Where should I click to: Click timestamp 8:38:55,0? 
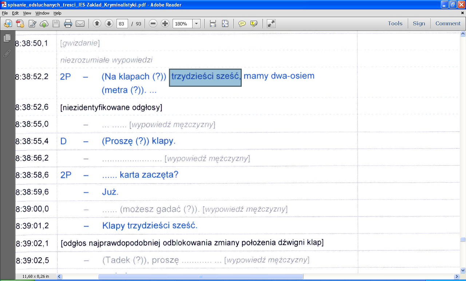tap(32, 124)
